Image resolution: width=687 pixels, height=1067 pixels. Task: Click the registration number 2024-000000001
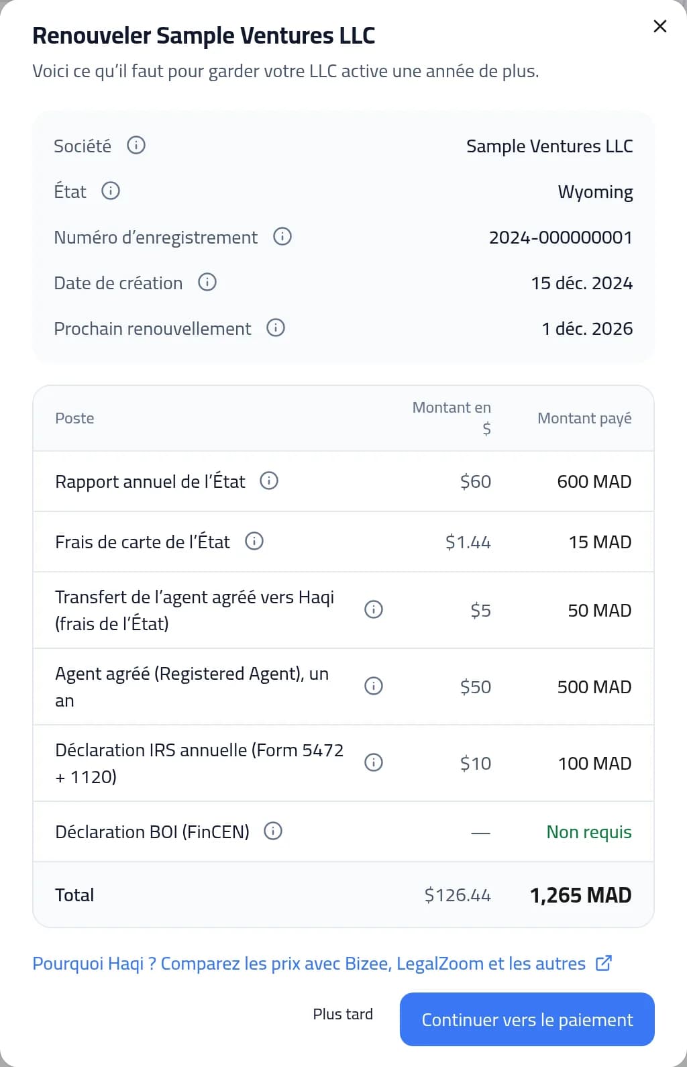click(x=561, y=238)
